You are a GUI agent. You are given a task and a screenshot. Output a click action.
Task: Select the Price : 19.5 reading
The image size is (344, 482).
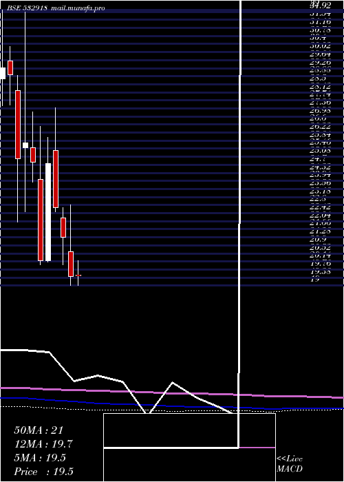tap(43, 472)
